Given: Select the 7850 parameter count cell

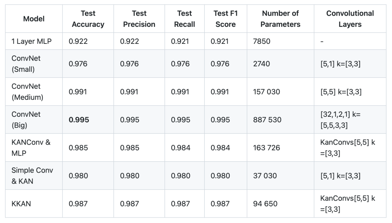Looking at the screenshot, I should pyautogui.click(x=262, y=41).
